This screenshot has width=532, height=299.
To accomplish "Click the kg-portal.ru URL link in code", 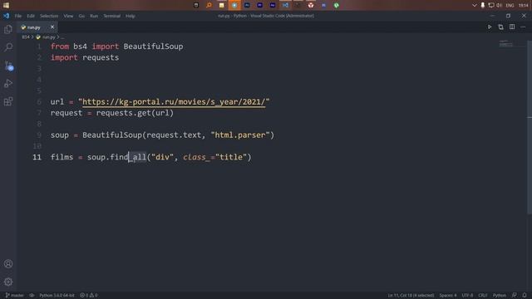I will pyautogui.click(x=174, y=101).
